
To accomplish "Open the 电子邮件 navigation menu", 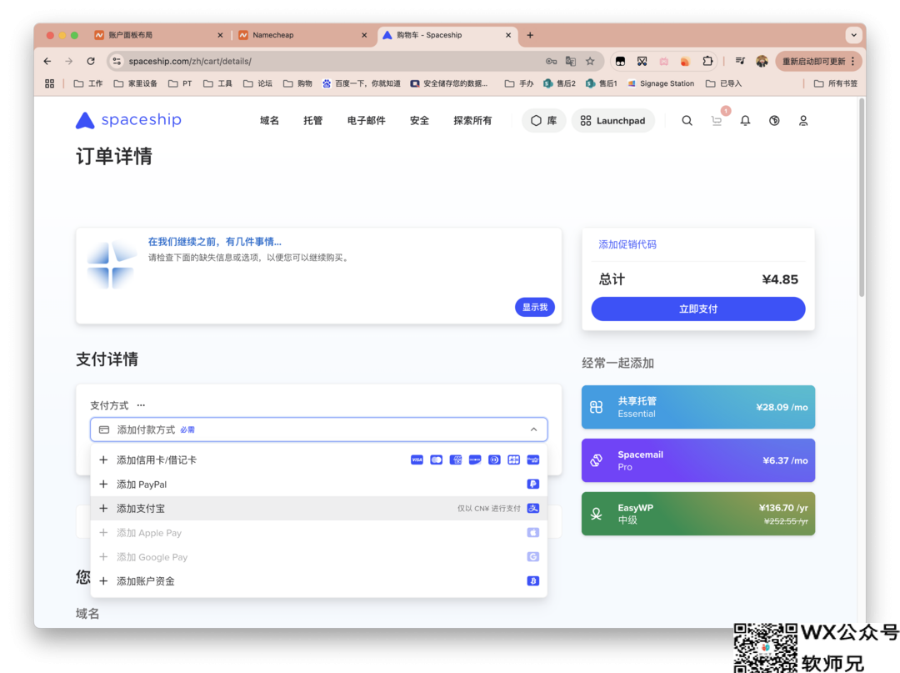I will tap(366, 121).
